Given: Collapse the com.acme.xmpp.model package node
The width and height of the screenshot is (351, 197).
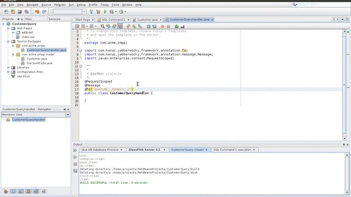Looking at the screenshot, I should click(x=13, y=55).
